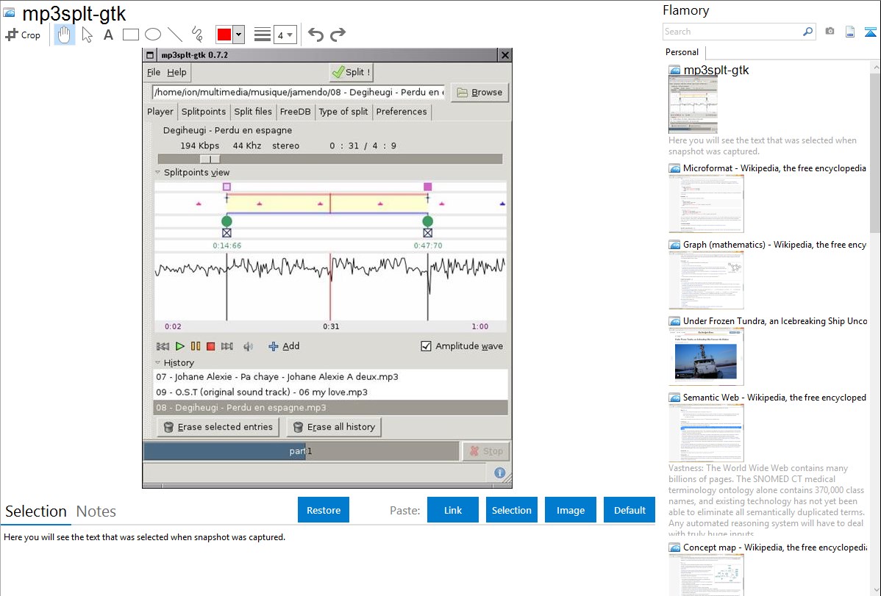Activate the hand pan tool

point(64,35)
